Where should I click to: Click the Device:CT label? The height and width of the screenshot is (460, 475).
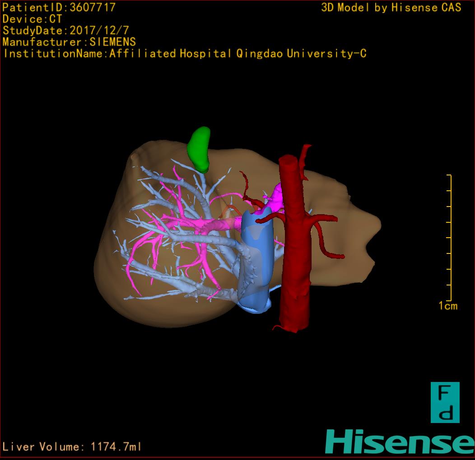coord(32,19)
